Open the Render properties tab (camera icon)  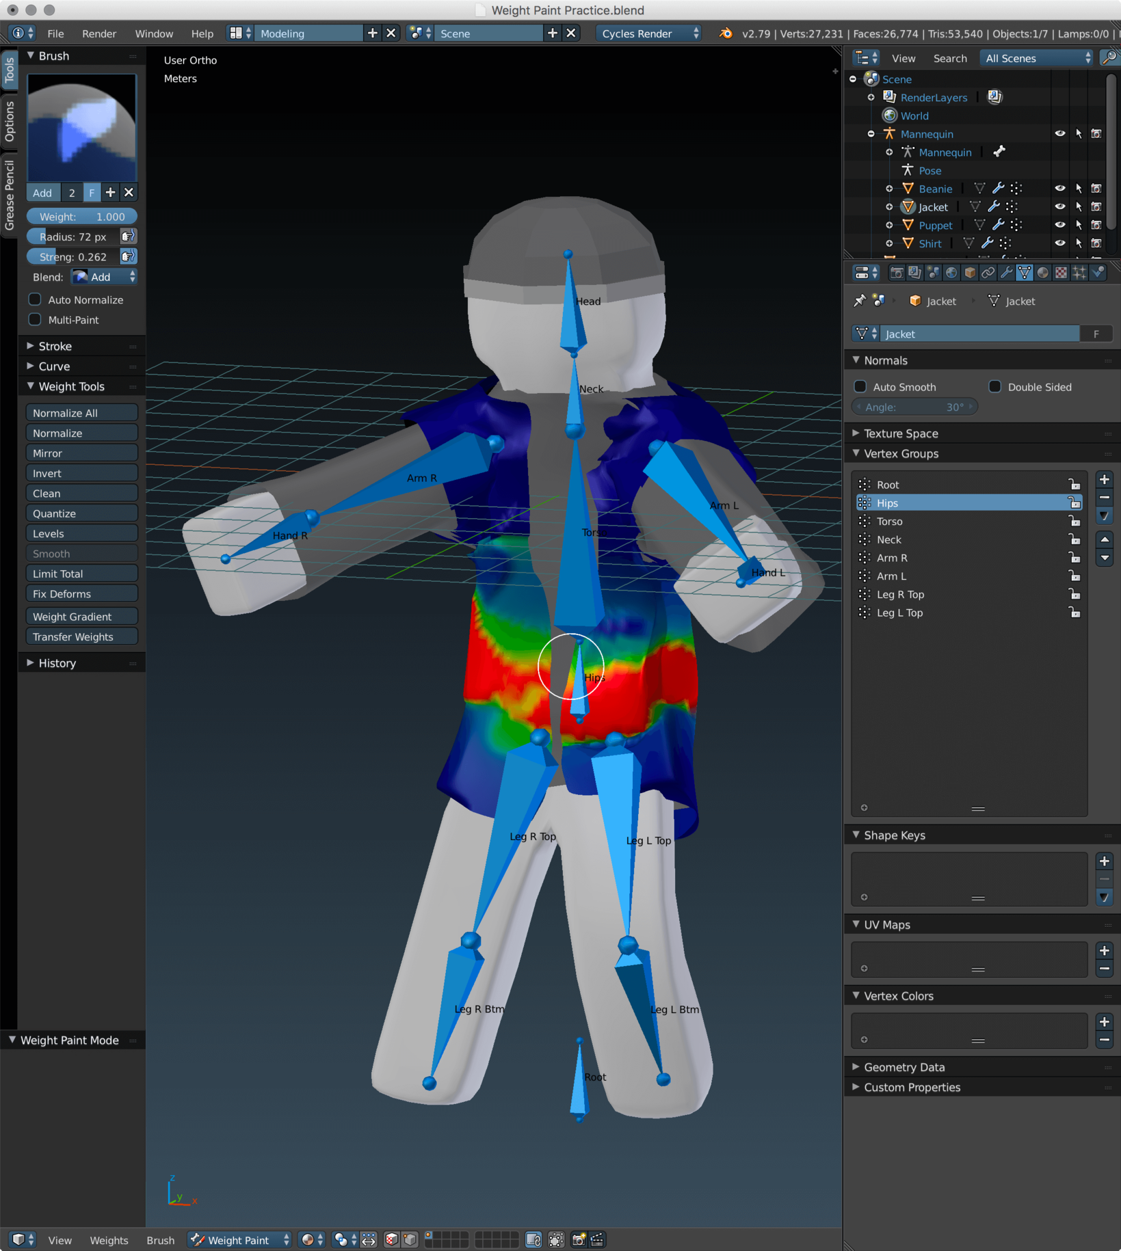pyautogui.click(x=896, y=273)
